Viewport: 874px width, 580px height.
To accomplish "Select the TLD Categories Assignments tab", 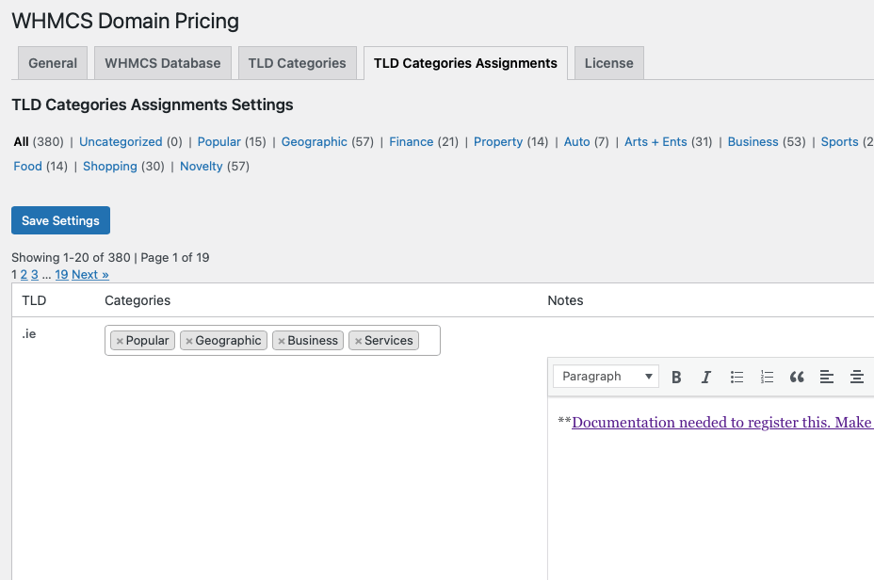I will point(465,63).
